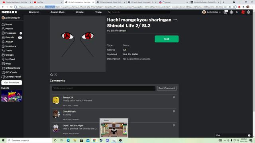Click the Write a comment field
255x143 pixels.
pyautogui.click(x=104, y=88)
